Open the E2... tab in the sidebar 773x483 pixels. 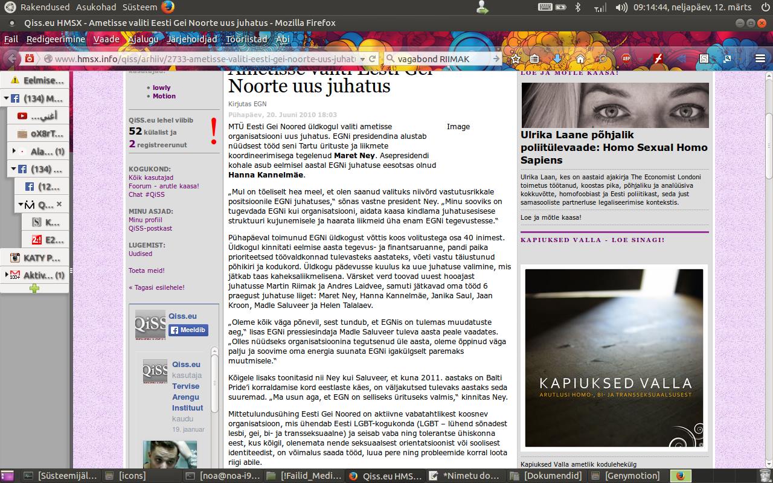click(x=45, y=240)
